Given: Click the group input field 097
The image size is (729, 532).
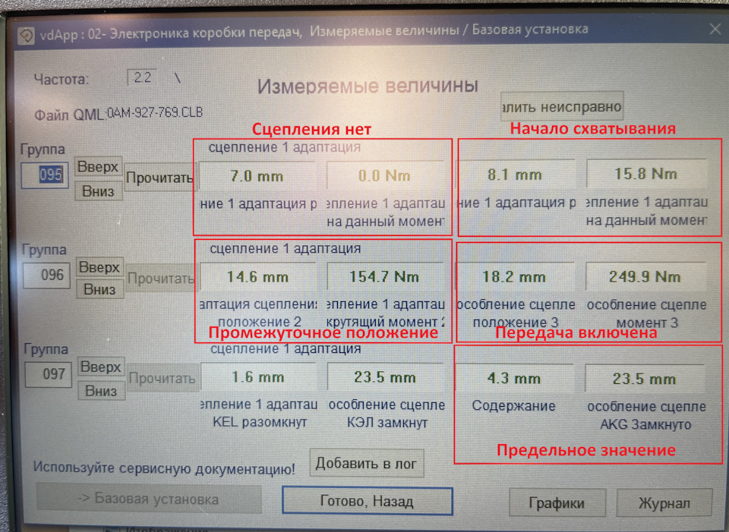Looking at the screenshot, I should pyautogui.click(x=49, y=374).
